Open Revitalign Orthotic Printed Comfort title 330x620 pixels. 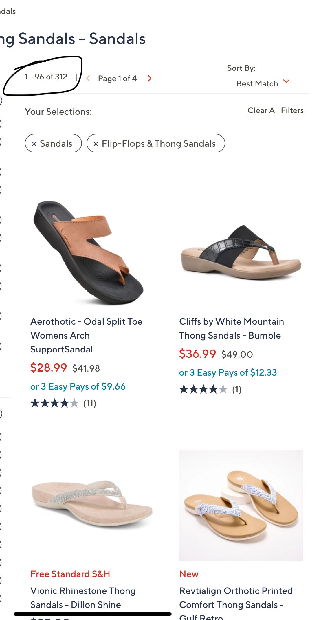click(236, 598)
